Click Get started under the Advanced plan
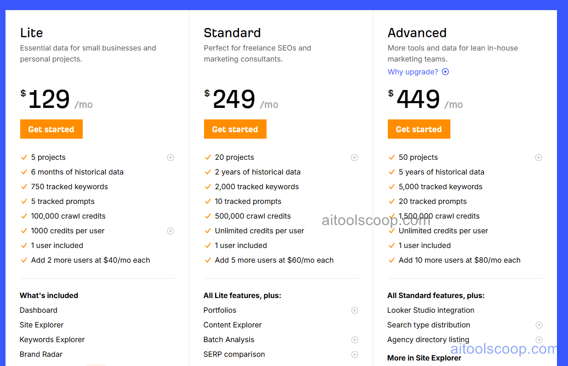Viewport: 568px width, 366px height. [419, 129]
